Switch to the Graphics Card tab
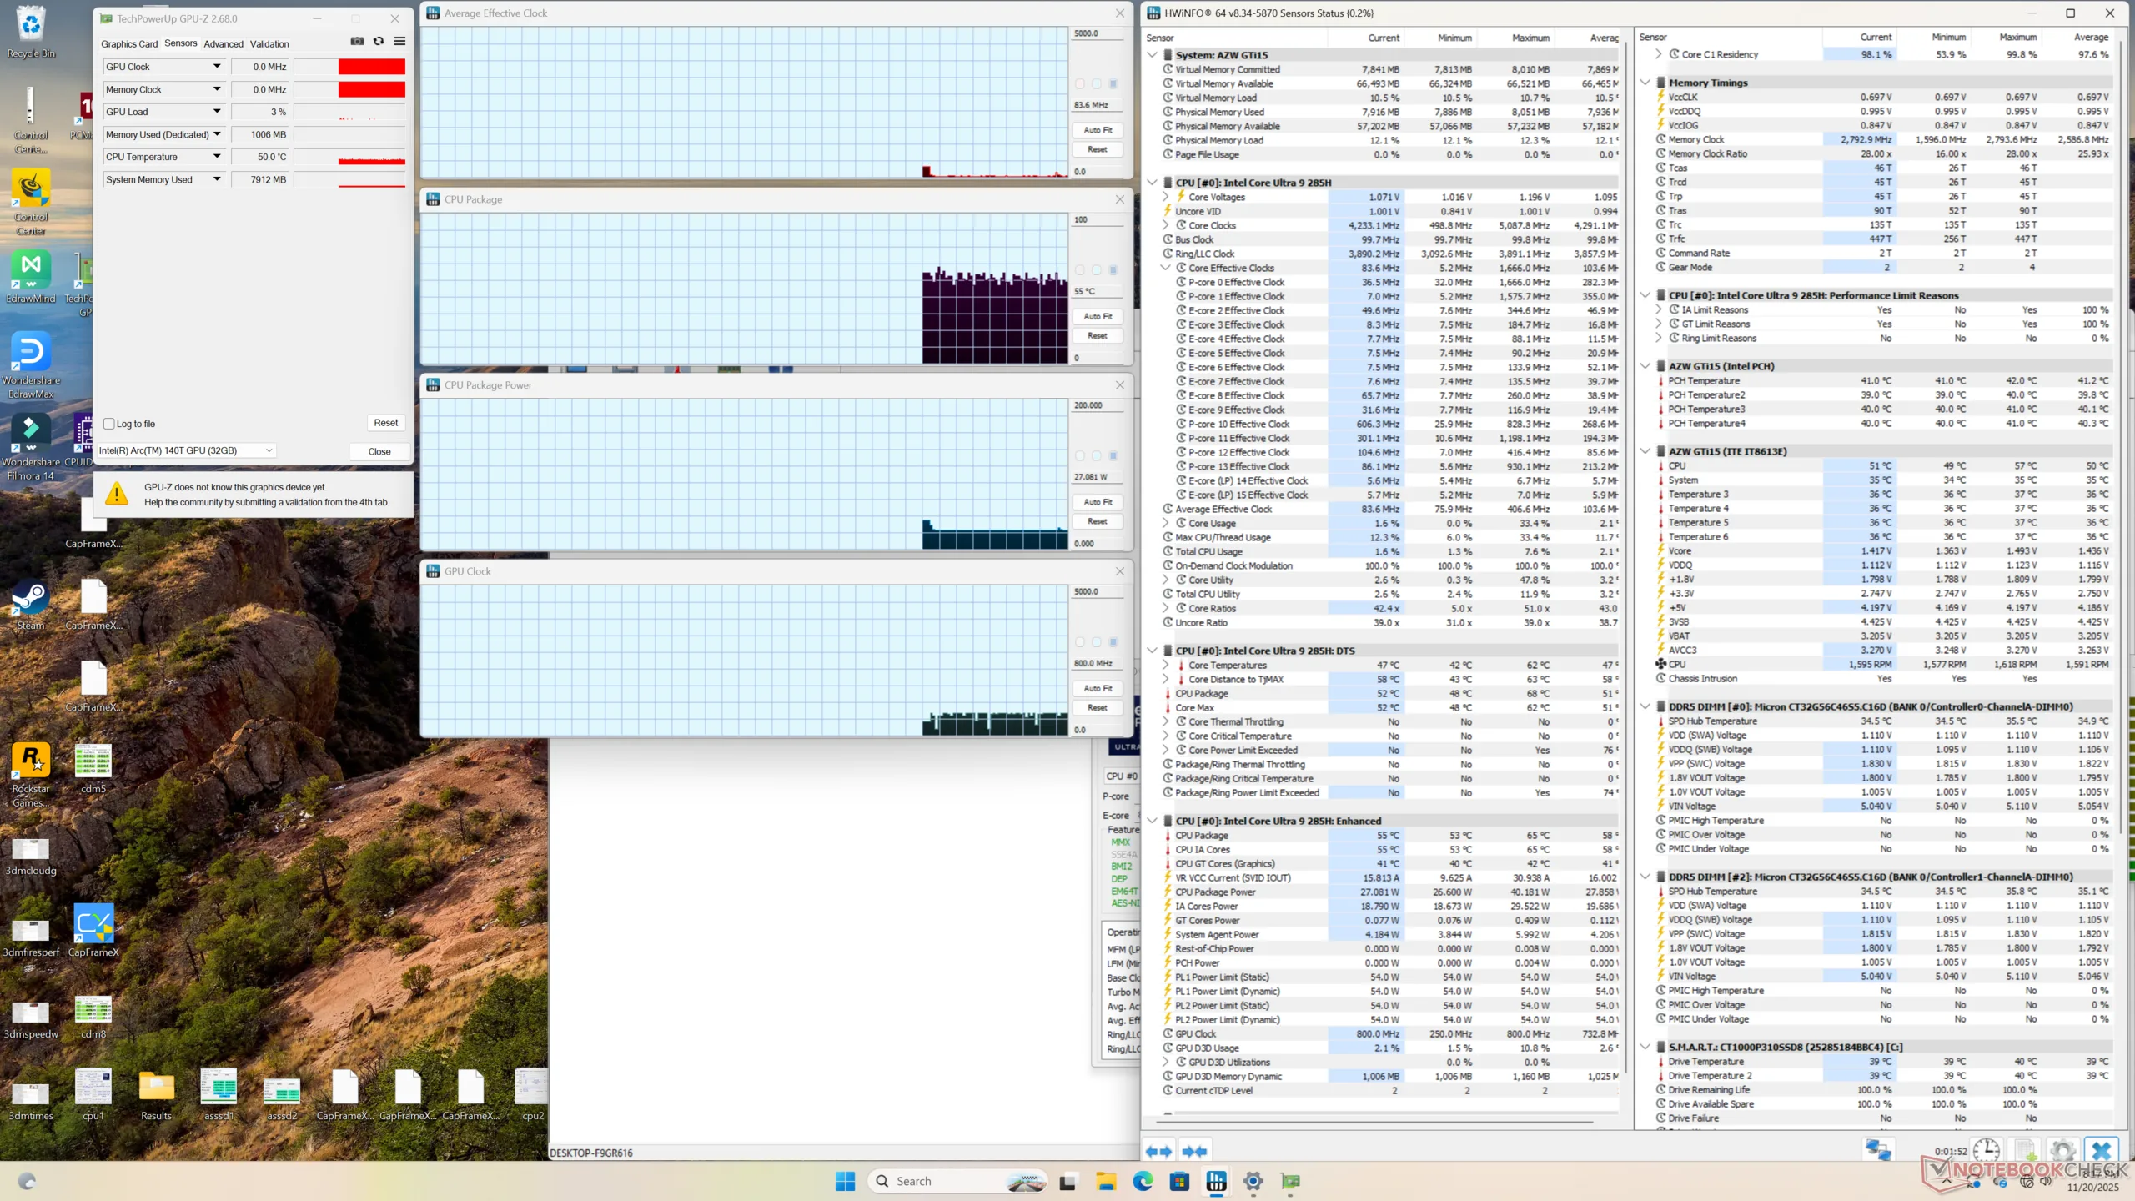 point(129,44)
